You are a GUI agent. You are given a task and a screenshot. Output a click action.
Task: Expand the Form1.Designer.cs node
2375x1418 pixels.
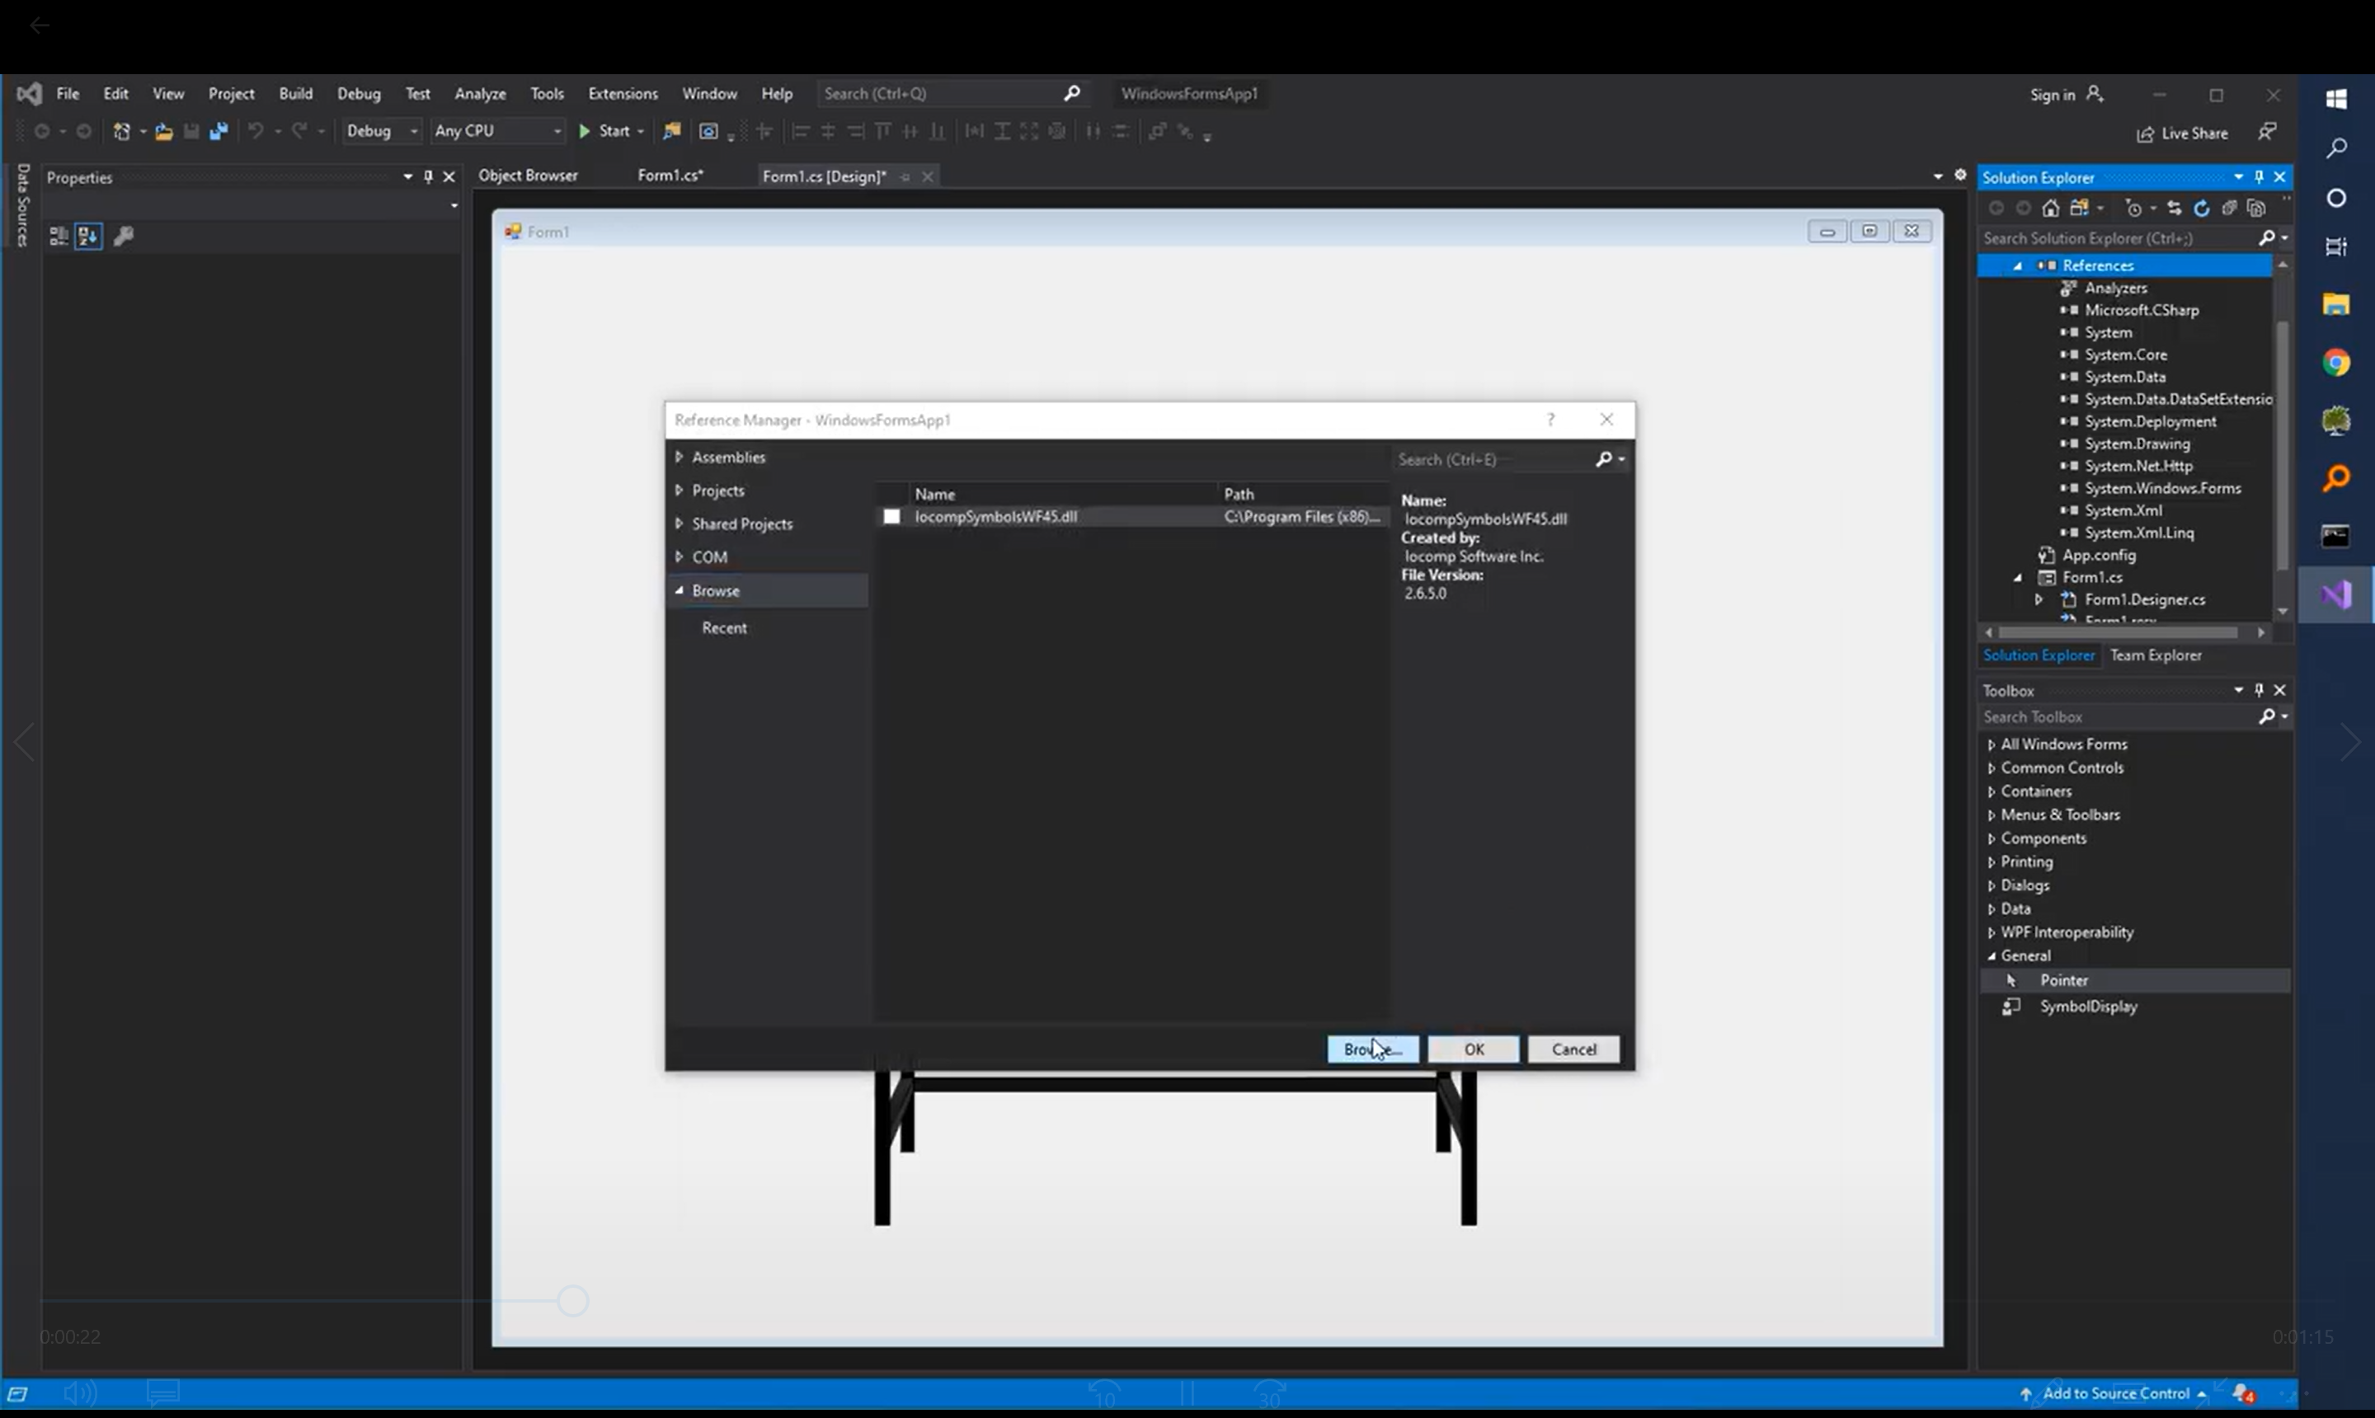pos(2039,599)
